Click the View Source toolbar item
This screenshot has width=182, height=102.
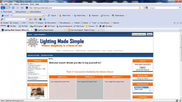coord(104,23)
